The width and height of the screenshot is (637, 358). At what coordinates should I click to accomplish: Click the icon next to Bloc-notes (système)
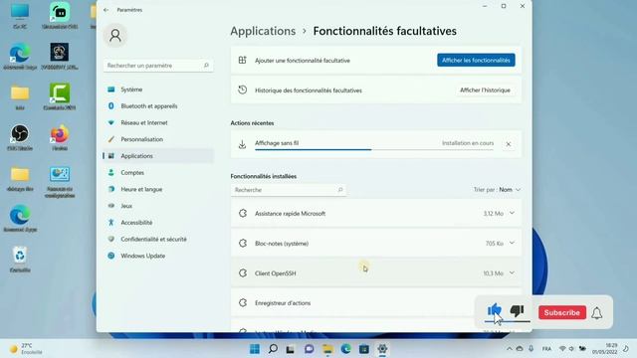pyautogui.click(x=243, y=243)
